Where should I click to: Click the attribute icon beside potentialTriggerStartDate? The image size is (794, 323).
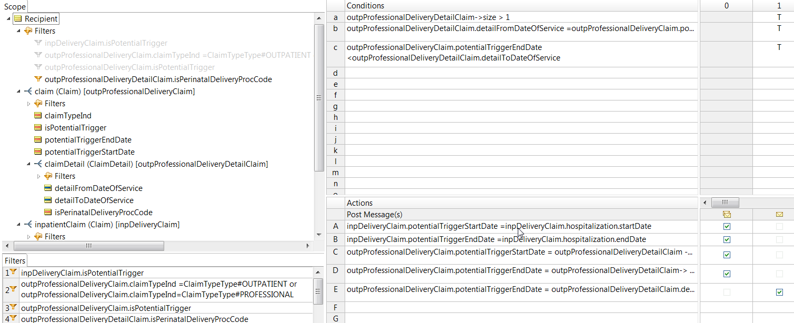pyautogui.click(x=38, y=152)
